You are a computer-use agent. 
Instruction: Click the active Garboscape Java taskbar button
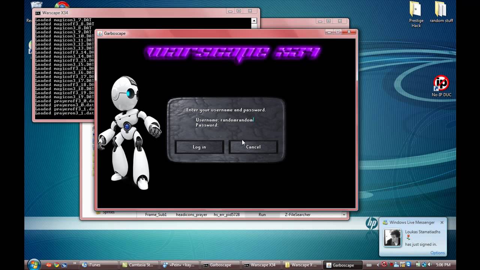[343, 265]
